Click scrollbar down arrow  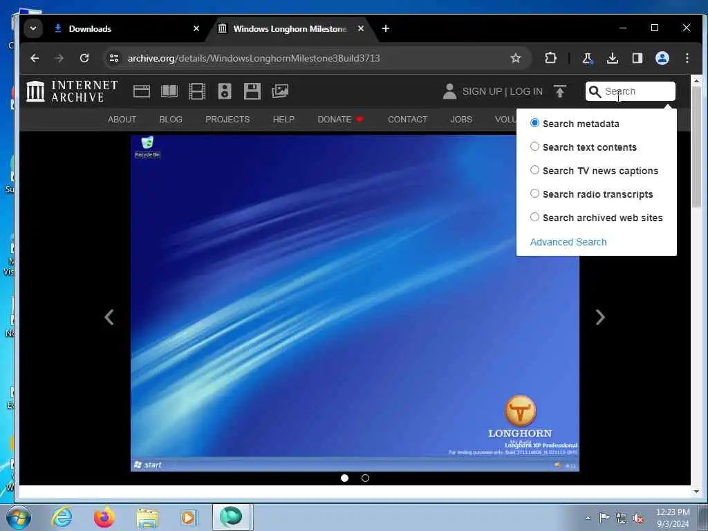click(x=696, y=492)
